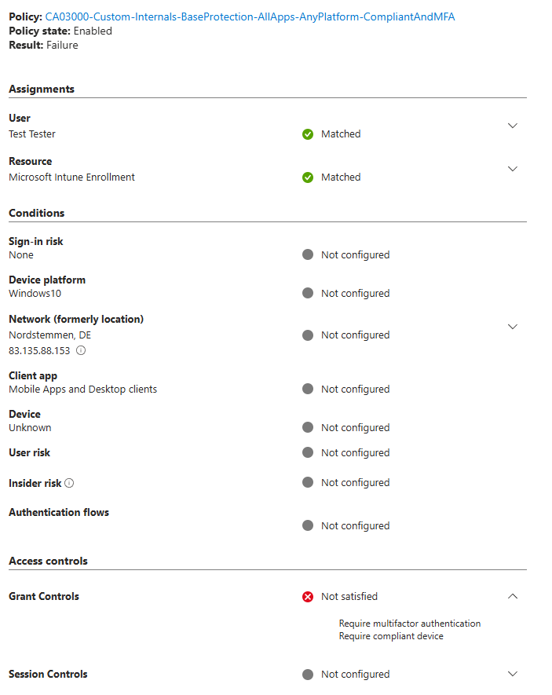
Task: Expand the User assignment chevron
Action: (513, 126)
